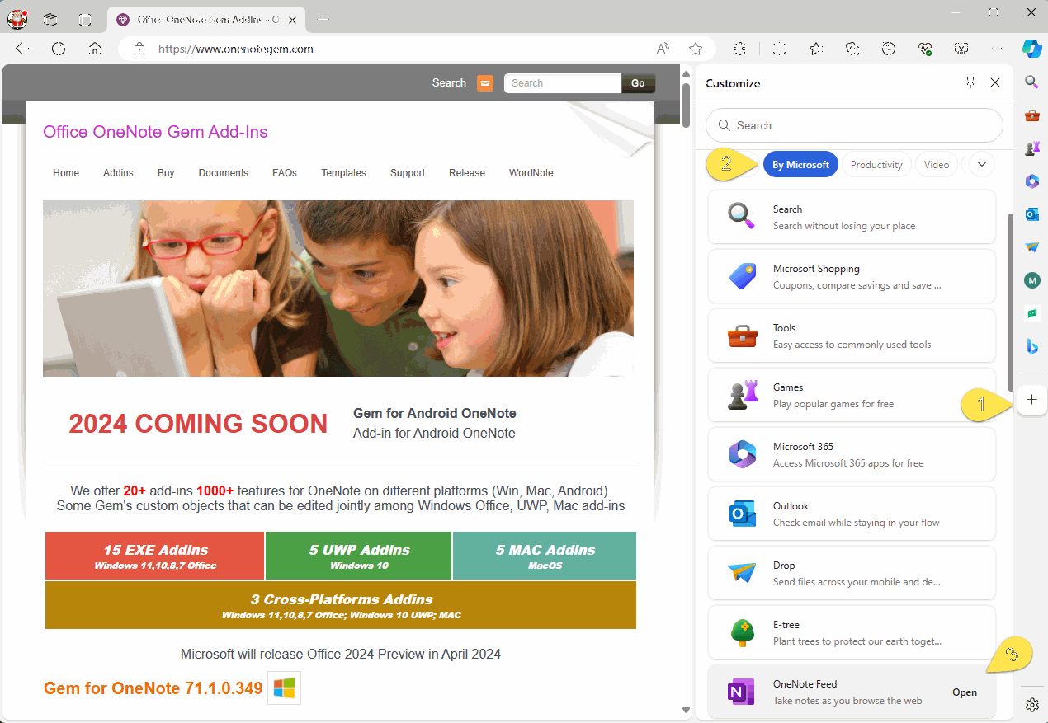This screenshot has width=1048, height=723.
Task: Add the Search app from the Customize list
Action: point(852,217)
